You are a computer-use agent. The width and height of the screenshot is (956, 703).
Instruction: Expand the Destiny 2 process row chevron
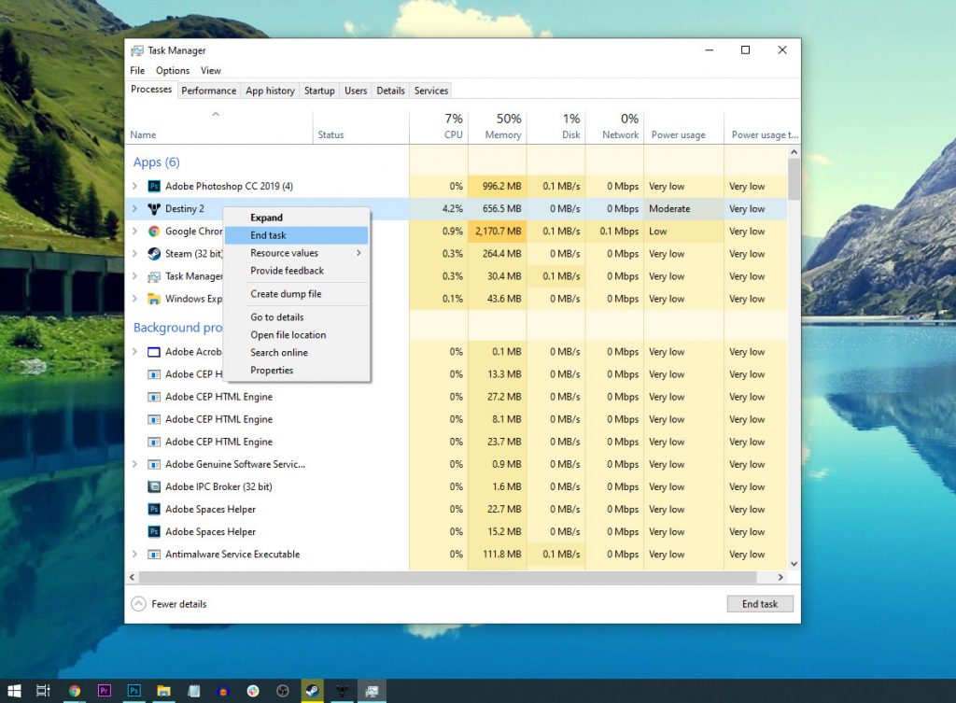134,208
